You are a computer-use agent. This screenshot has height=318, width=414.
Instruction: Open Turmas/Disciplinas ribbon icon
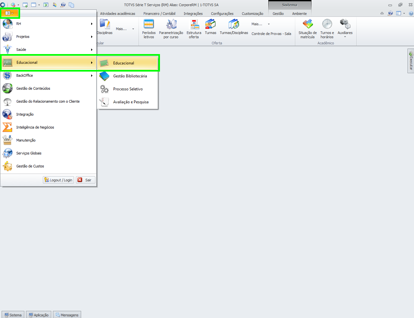(x=234, y=27)
